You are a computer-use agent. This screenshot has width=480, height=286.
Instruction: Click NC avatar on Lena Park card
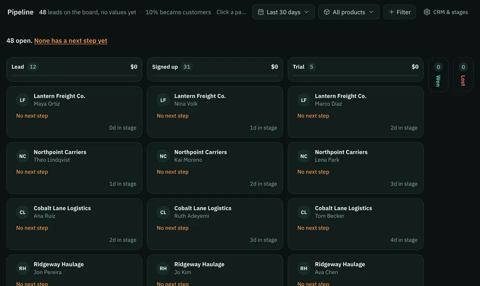point(303,156)
